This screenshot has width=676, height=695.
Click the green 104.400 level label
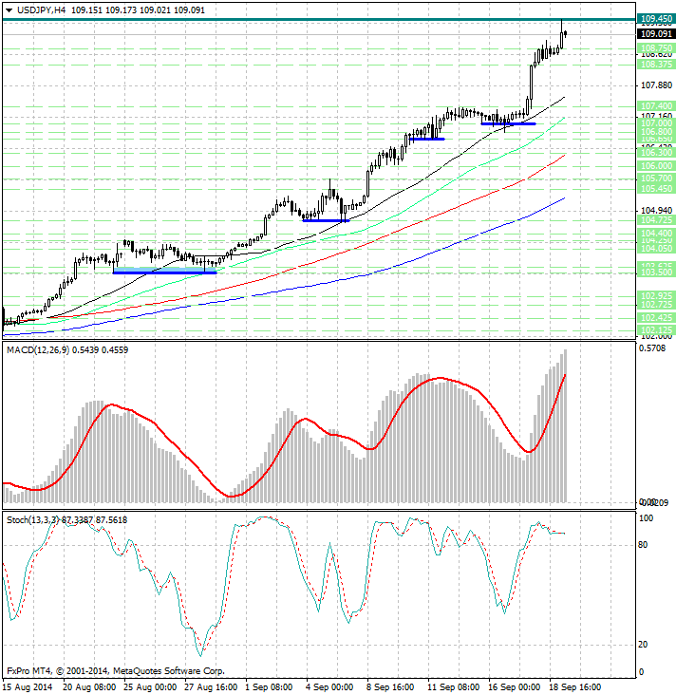pyautogui.click(x=656, y=234)
